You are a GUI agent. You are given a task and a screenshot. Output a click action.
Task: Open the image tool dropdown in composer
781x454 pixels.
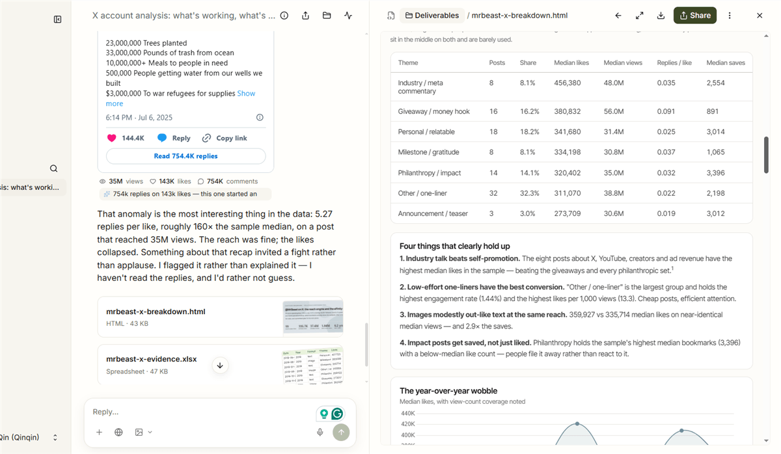coord(143,432)
